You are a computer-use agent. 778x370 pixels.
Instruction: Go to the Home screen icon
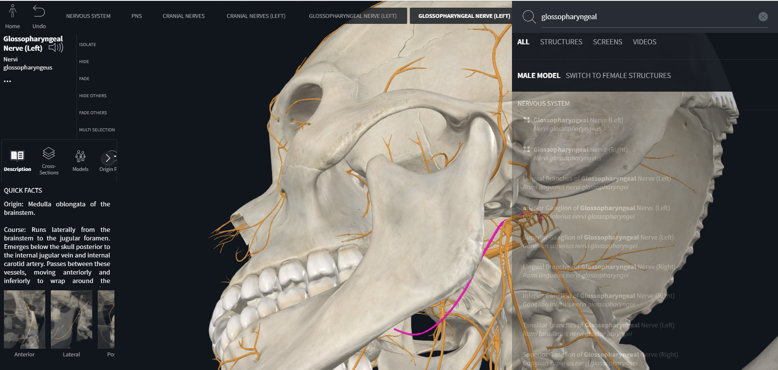pos(13,12)
